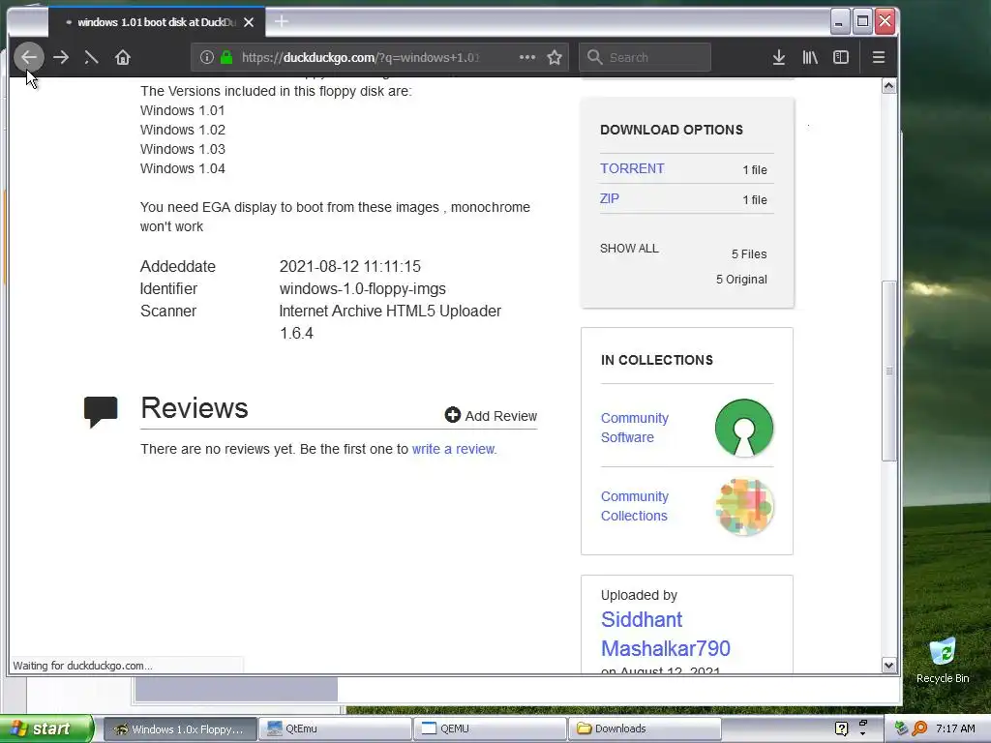Click the Community Collections colorful thumbnail
Image resolution: width=991 pixels, height=743 pixels.
click(x=744, y=506)
